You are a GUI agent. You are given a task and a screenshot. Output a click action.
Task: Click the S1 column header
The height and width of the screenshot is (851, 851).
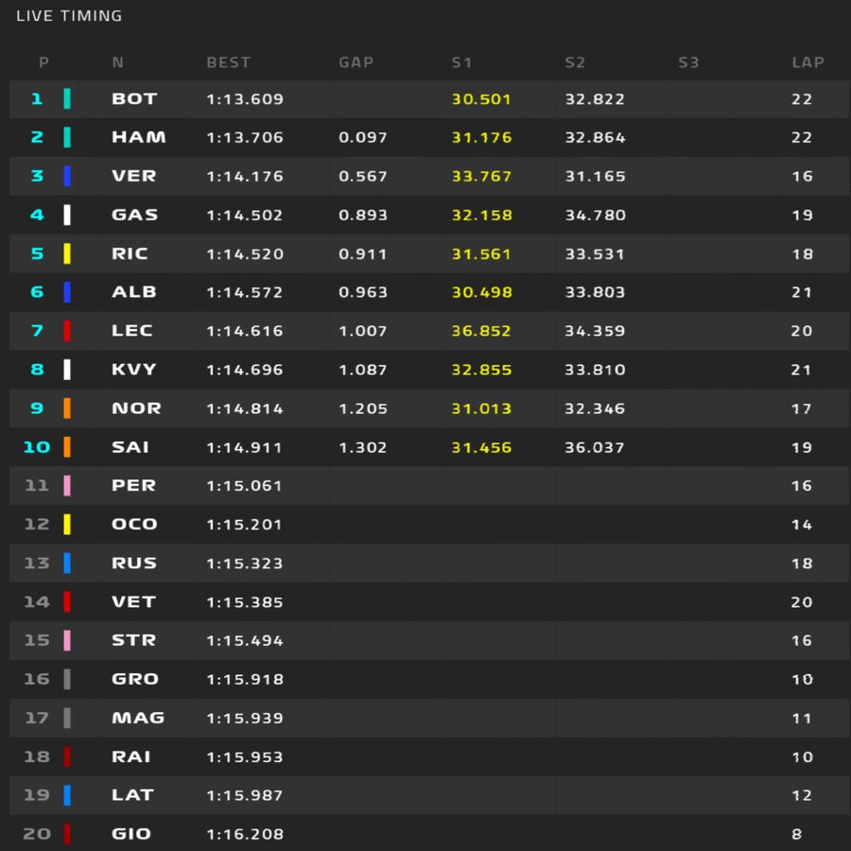461,62
